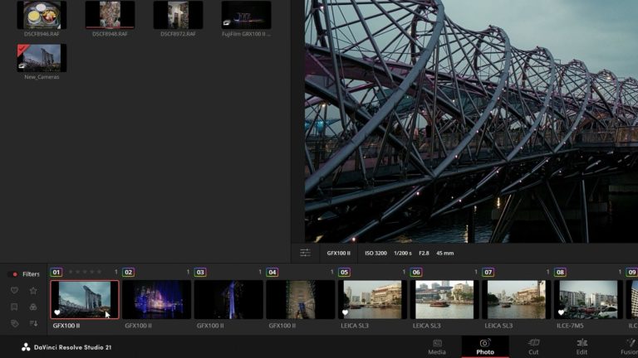The height and width of the screenshot is (358, 638).
Task: Select filmstrip thumbnail 01 Marina Bay Sands
Action: [x=85, y=299]
